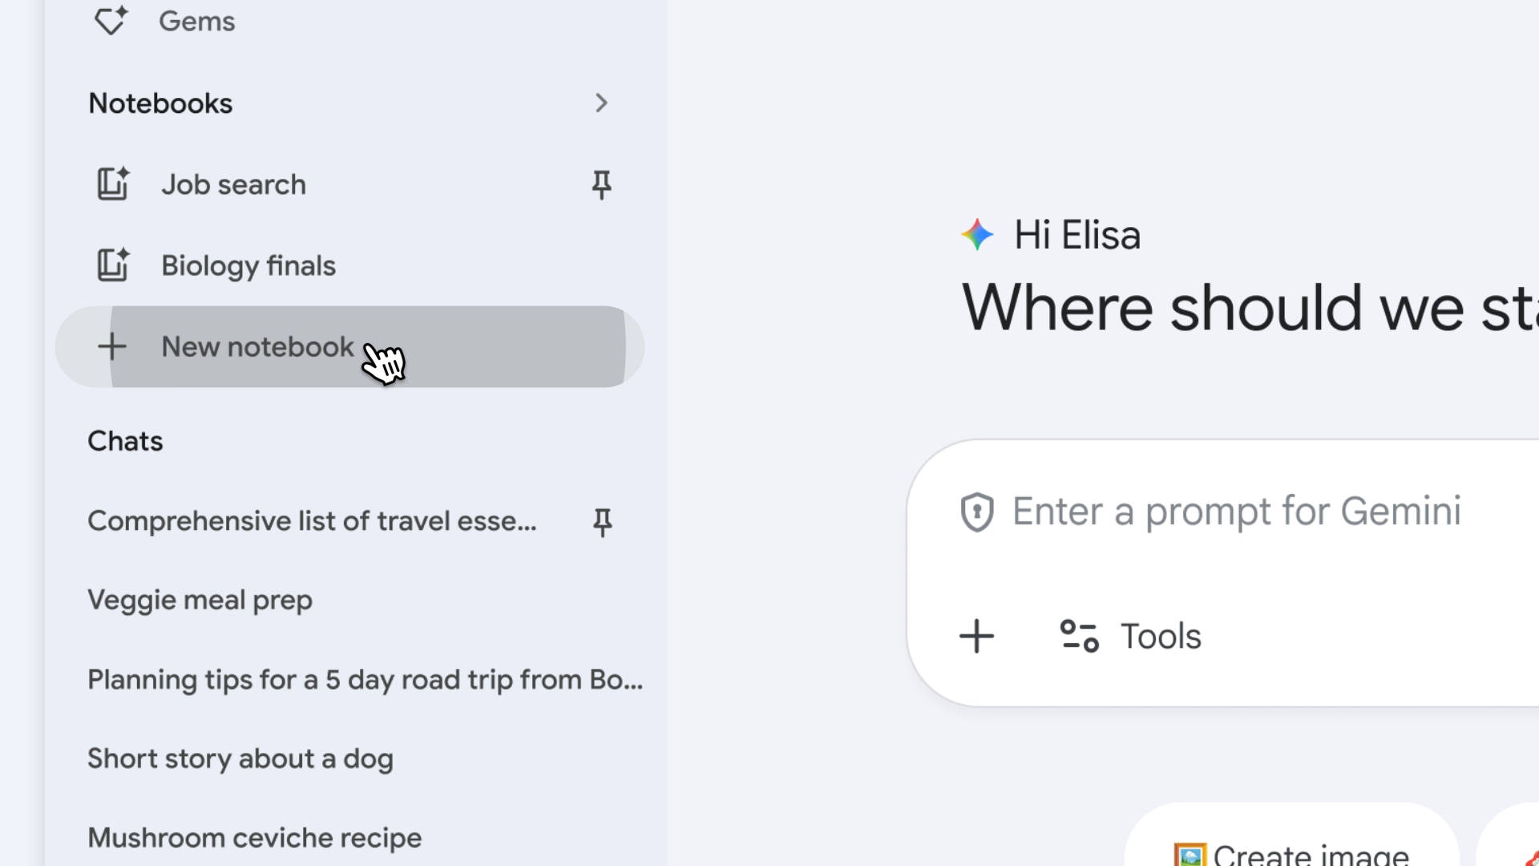Click the Biology finals notebook icon
The height and width of the screenshot is (866, 1539).
pos(113,265)
